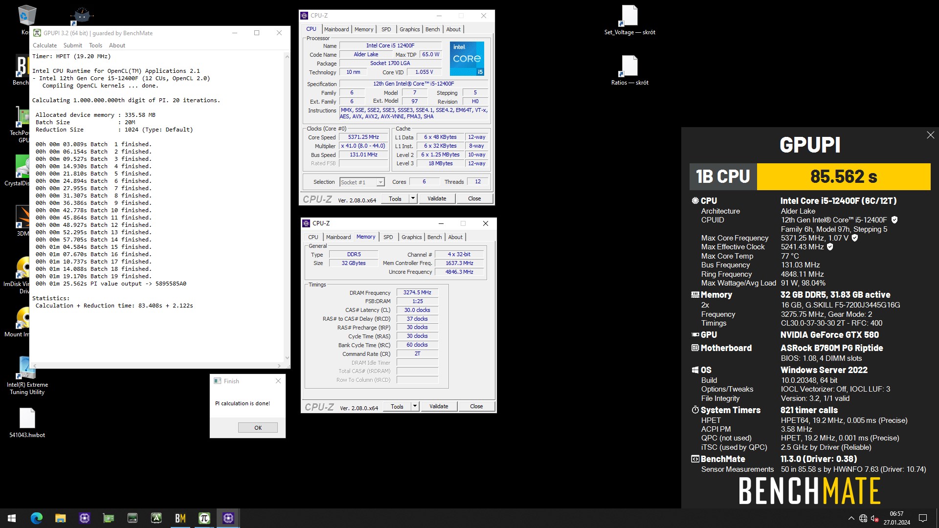Open the Submit menu in GPUPI
939x528 pixels.
point(72,45)
